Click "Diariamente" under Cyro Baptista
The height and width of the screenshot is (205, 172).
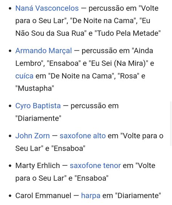point(38,118)
